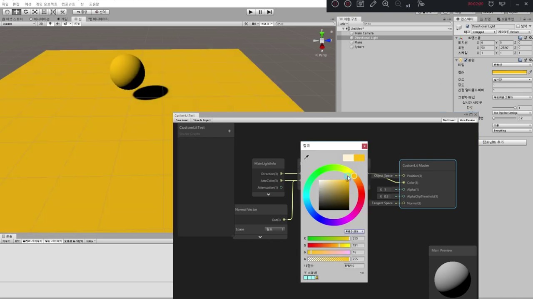
Task: Pick color with eyedropper in color picker
Action: pyautogui.click(x=306, y=157)
